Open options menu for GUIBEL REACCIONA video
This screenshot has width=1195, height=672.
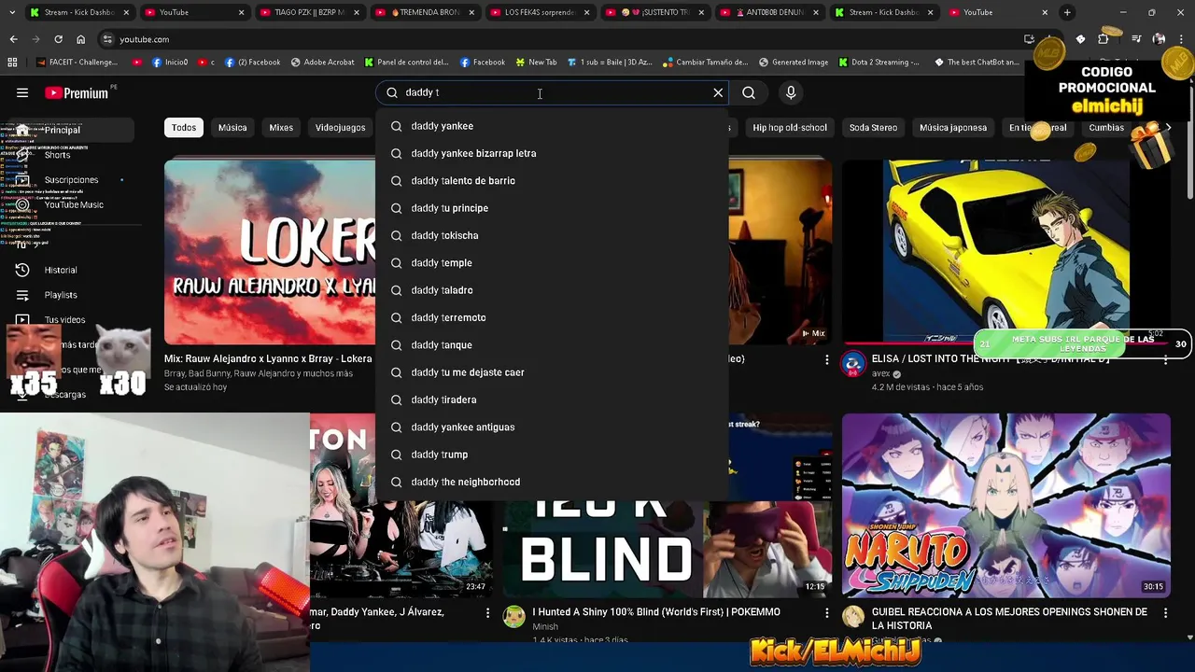click(1165, 613)
